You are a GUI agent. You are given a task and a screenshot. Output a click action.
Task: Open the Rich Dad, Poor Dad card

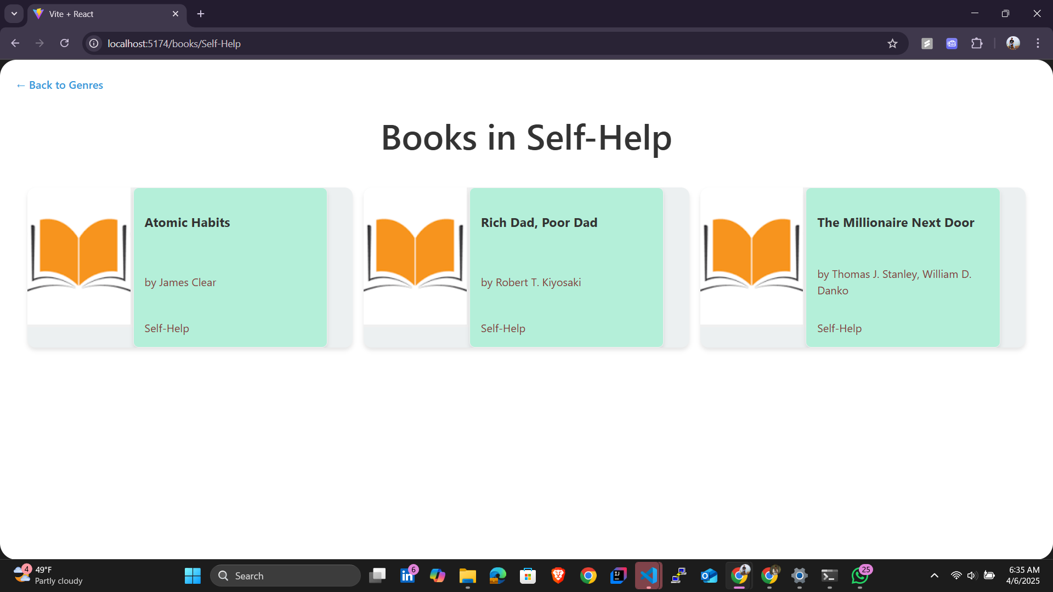[566, 267]
